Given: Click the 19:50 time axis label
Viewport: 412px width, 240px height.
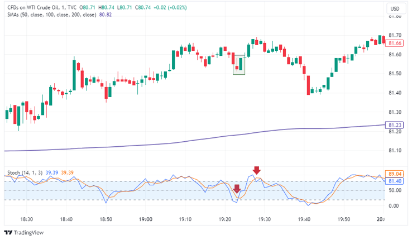Looking at the screenshot, I should click(x=344, y=219).
